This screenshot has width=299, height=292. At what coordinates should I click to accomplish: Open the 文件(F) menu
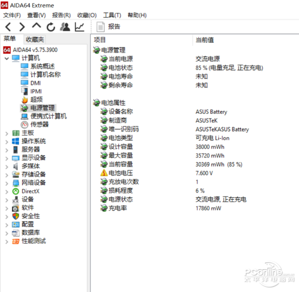(12, 15)
